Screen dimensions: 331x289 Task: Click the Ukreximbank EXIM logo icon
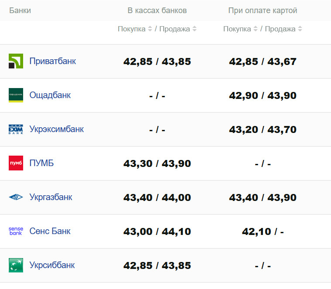(16, 129)
